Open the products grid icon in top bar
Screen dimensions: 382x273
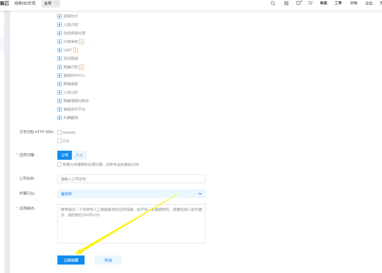pyautogui.click(x=286, y=3)
